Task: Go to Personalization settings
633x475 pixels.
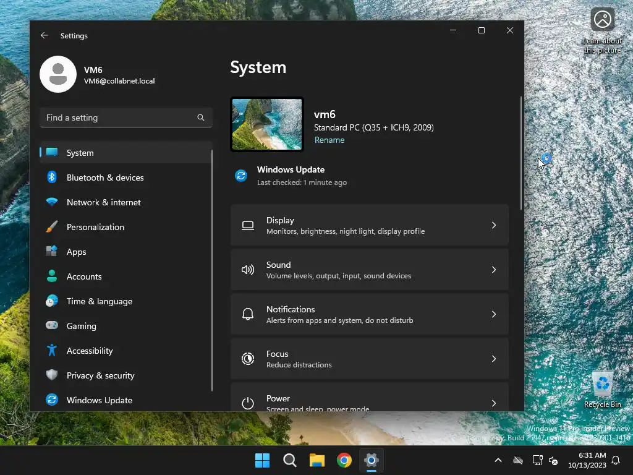Action: click(126, 227)
